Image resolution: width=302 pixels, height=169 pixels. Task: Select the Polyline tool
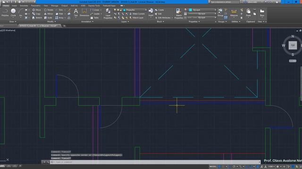(x=5, y=13)
